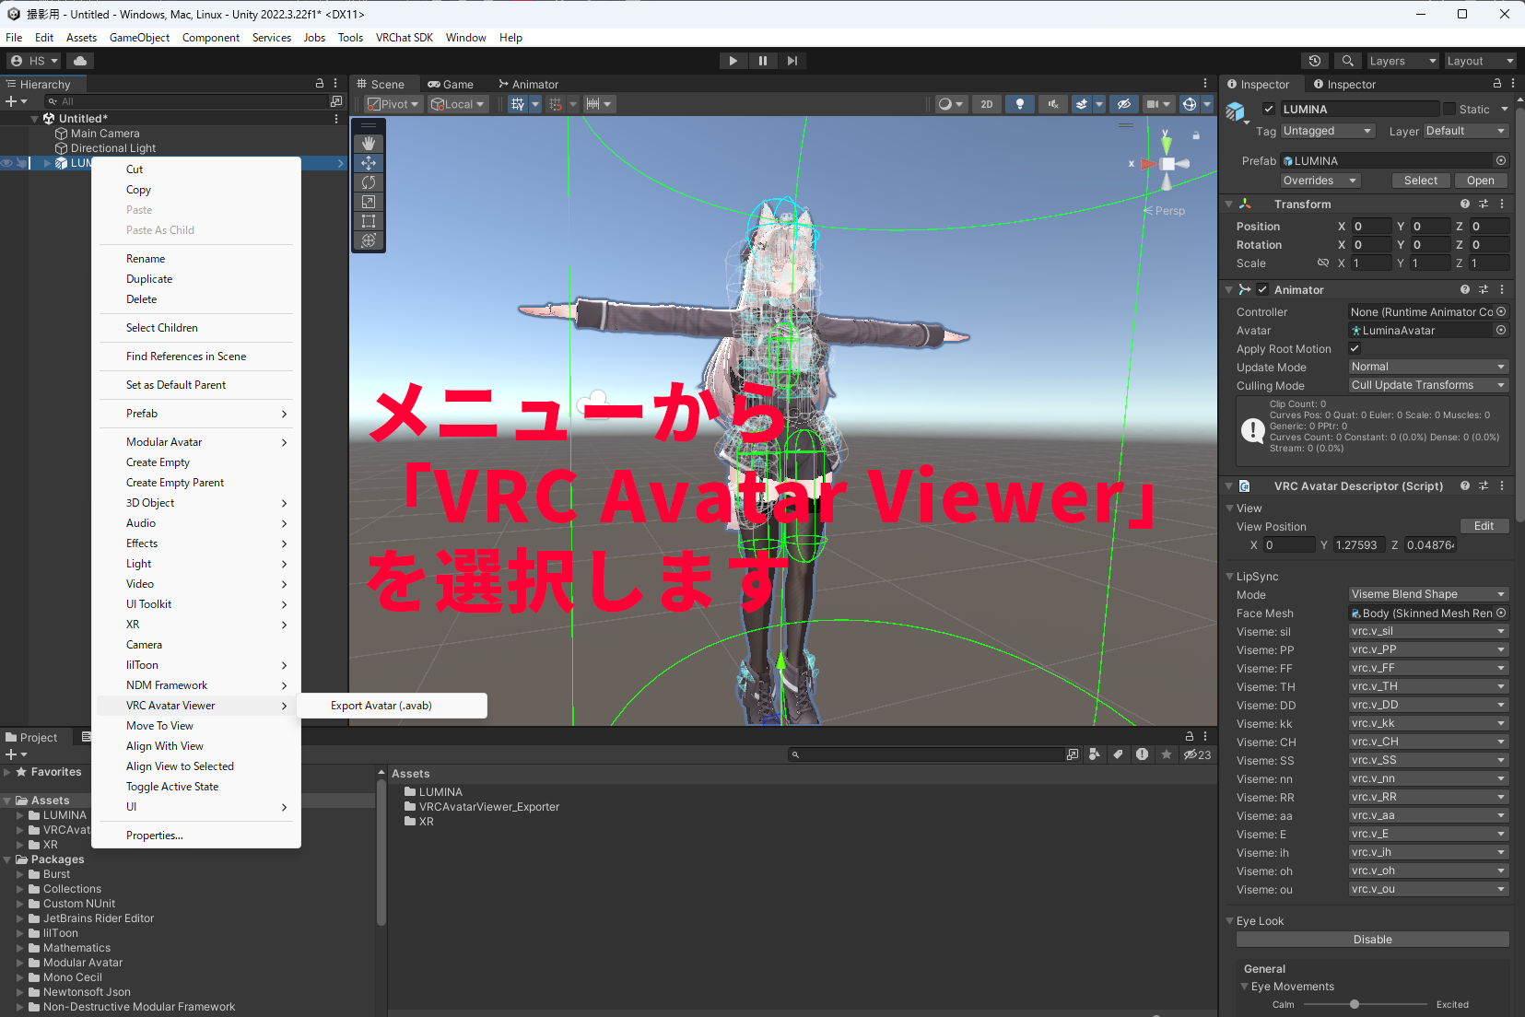1525x1017 pixels.
Task: Select the Hand view tool
Action: [x=369, y=144]
